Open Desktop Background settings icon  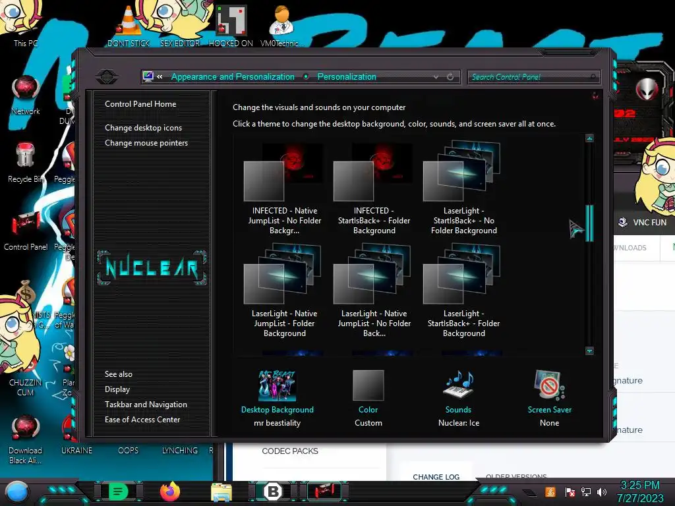click(x=278, y=385)
